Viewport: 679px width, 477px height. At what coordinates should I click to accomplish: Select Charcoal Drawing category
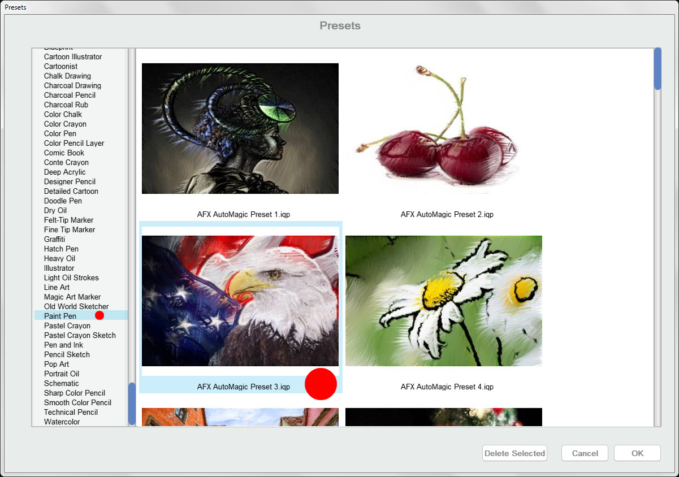72,85
